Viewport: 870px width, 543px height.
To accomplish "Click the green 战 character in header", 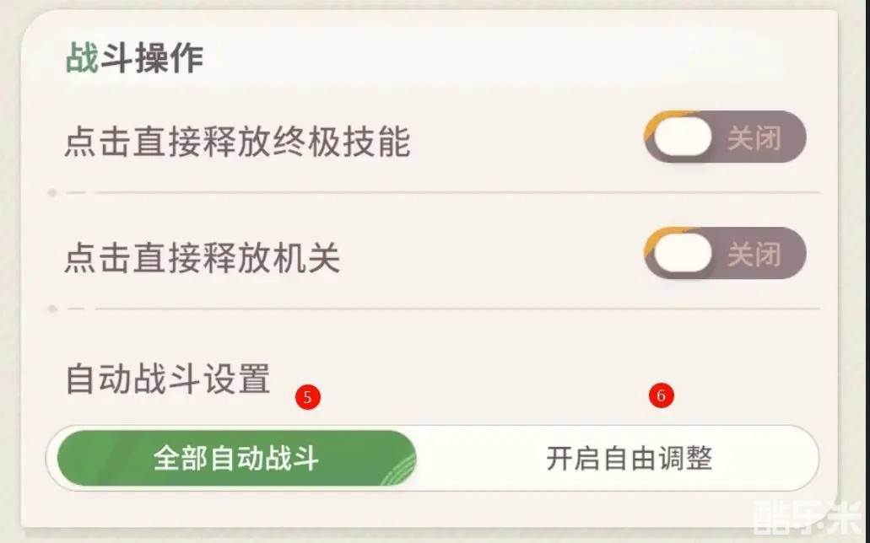I will pyautogui.click(x=82, y=59).
